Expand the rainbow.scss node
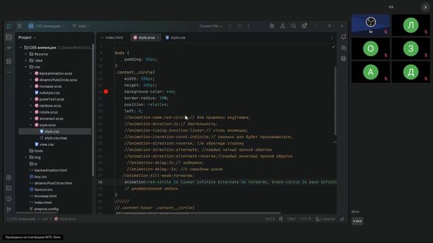This screenshot has height=243, width=433. (x=31, y=105)
